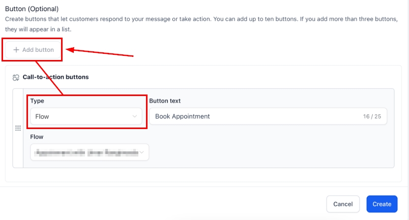This screenshot has width=409, height=220.
Task: Open the Type dropdown showing Flow
Action: [85, 116]
